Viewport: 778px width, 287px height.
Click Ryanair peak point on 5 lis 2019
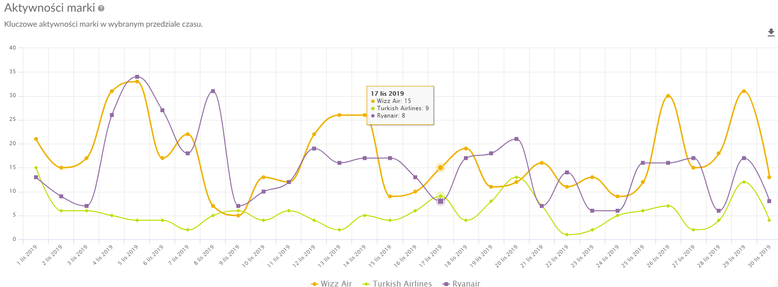point(137,77)
